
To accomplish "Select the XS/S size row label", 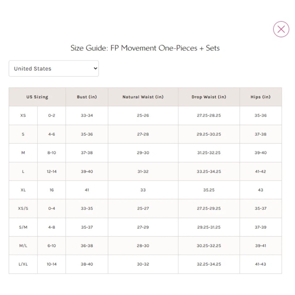I will pyautogui.click(x=23, y=209).
